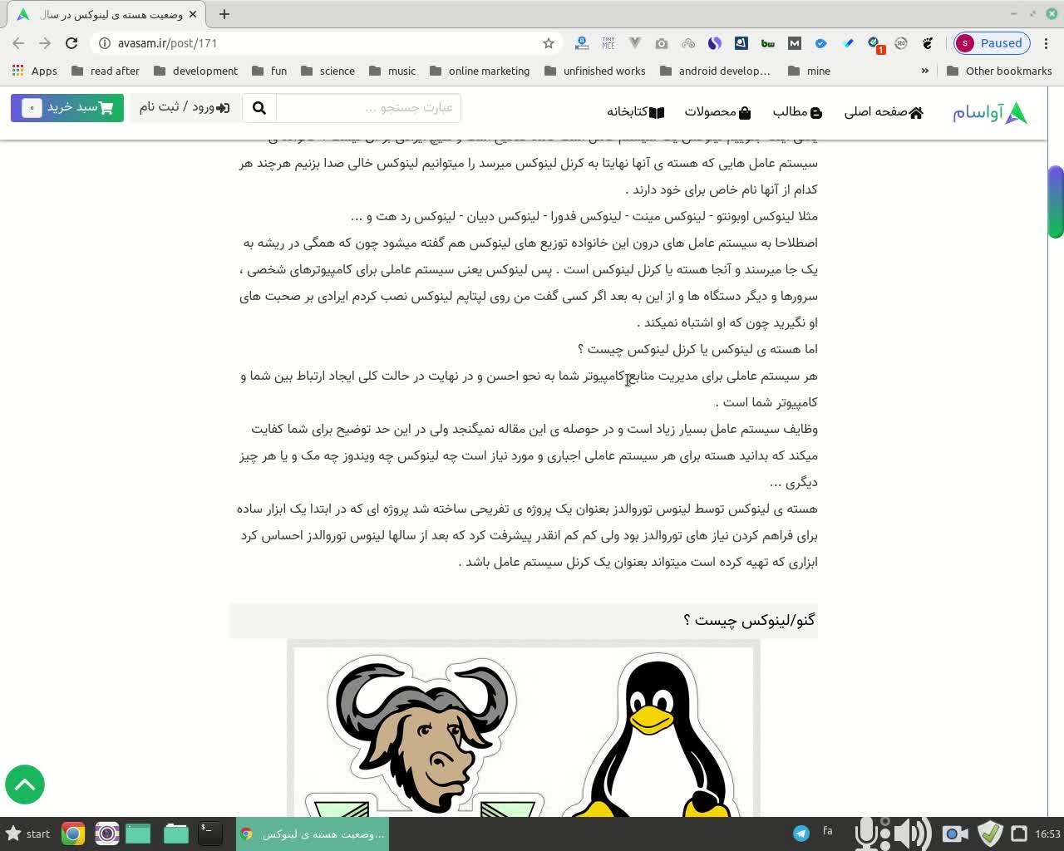Switch to the وضعیت هسته ی لینوکس tab
Viewport: 1064px width, 851px height.
tap(108, 14)
